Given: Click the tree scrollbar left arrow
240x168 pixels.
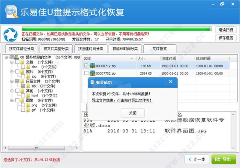Looking at the screenshot, I should (5, 148).
